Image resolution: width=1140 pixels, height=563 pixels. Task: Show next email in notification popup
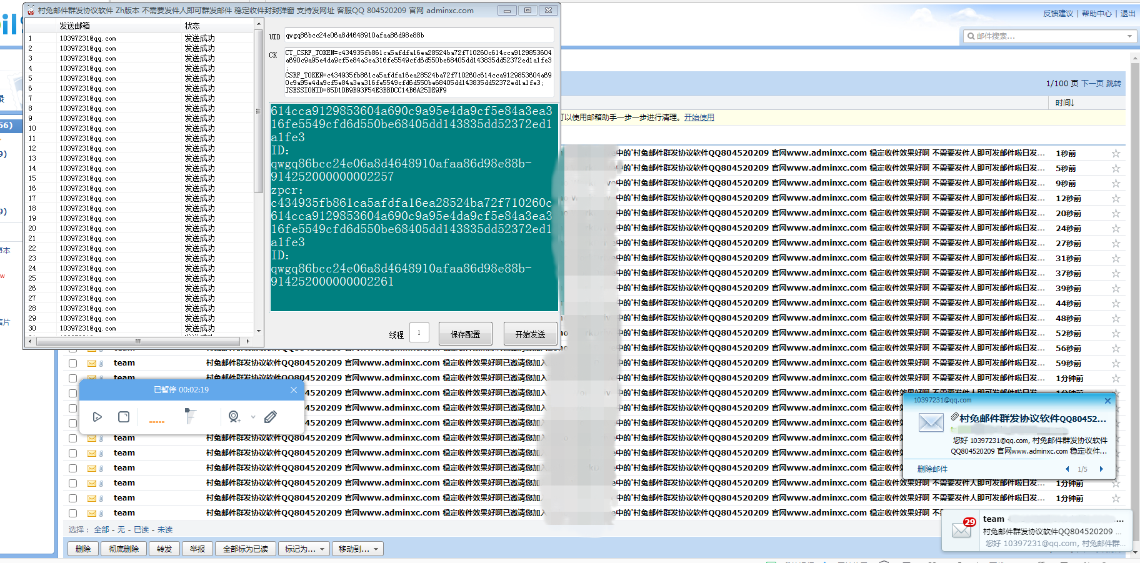[x=1101, y=469]
